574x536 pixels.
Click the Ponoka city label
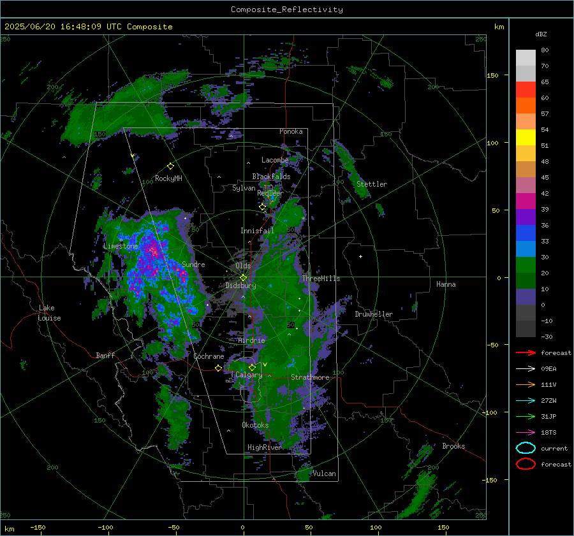[x=291, y=131]
